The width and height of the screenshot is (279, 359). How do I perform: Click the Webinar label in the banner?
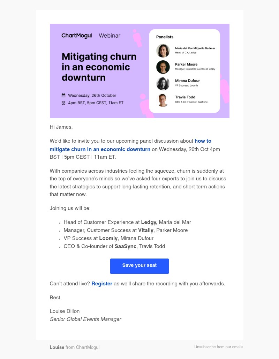[x=110, y=36]
